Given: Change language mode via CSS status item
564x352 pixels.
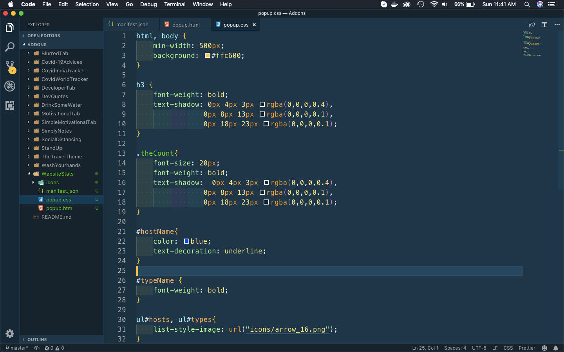Looking at the screenshot, I should click(x=508, y=348).
